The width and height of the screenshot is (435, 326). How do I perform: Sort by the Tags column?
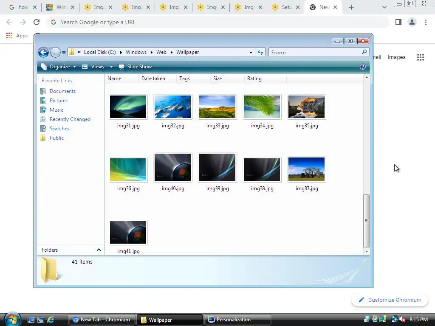coord(194,79)
